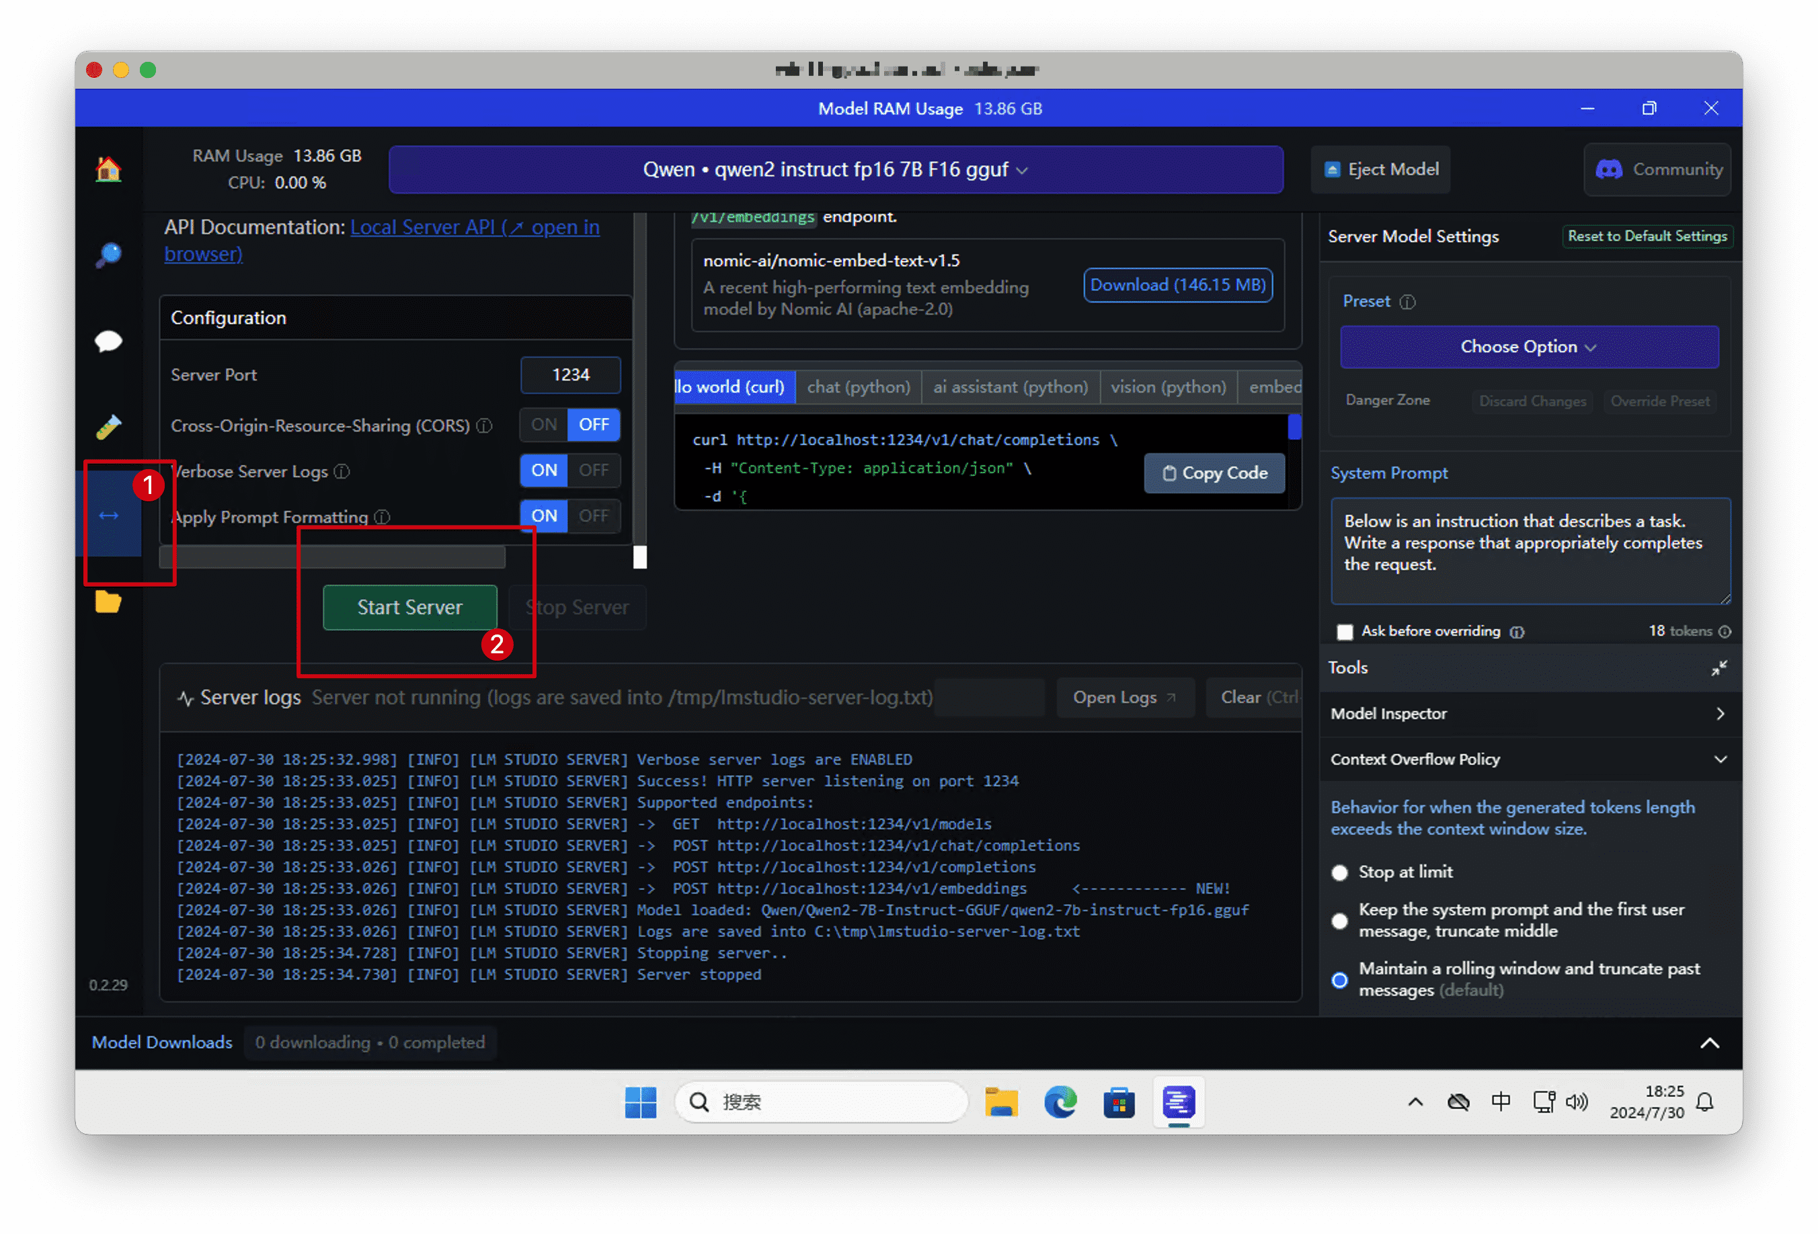
Task: Switch to the ai assistant (python) tab
Action: (1010, 387)
